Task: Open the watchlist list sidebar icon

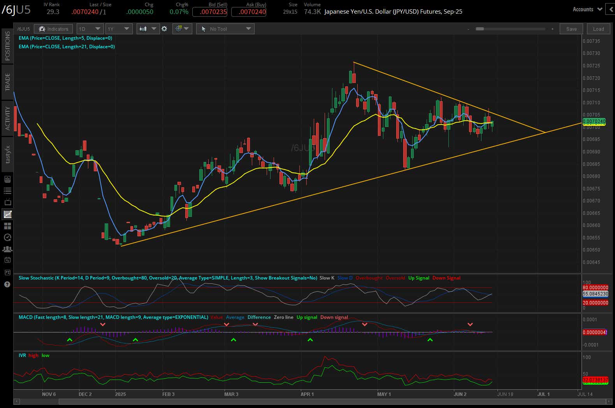Action: (7, 191)
